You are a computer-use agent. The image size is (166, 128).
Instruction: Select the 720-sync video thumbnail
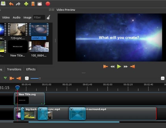tap(18, 29)
